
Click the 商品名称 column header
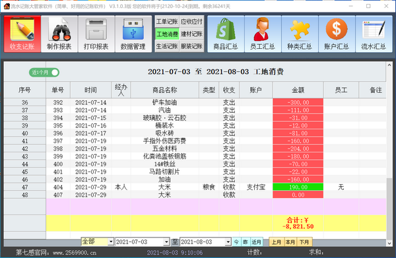(165, 90)
